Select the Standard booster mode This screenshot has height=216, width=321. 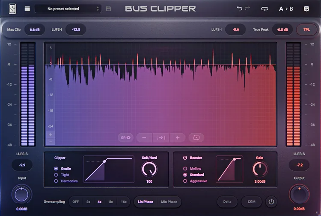point(193,175)
